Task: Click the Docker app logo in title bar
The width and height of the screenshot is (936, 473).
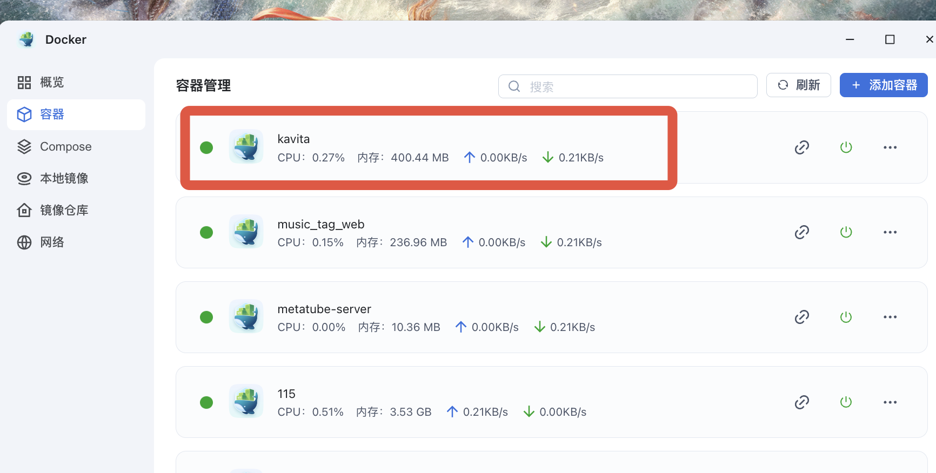Action: [x=26, y=39]
